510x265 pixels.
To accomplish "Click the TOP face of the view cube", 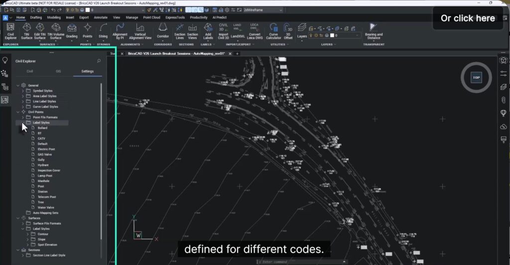I will point(476,77).
